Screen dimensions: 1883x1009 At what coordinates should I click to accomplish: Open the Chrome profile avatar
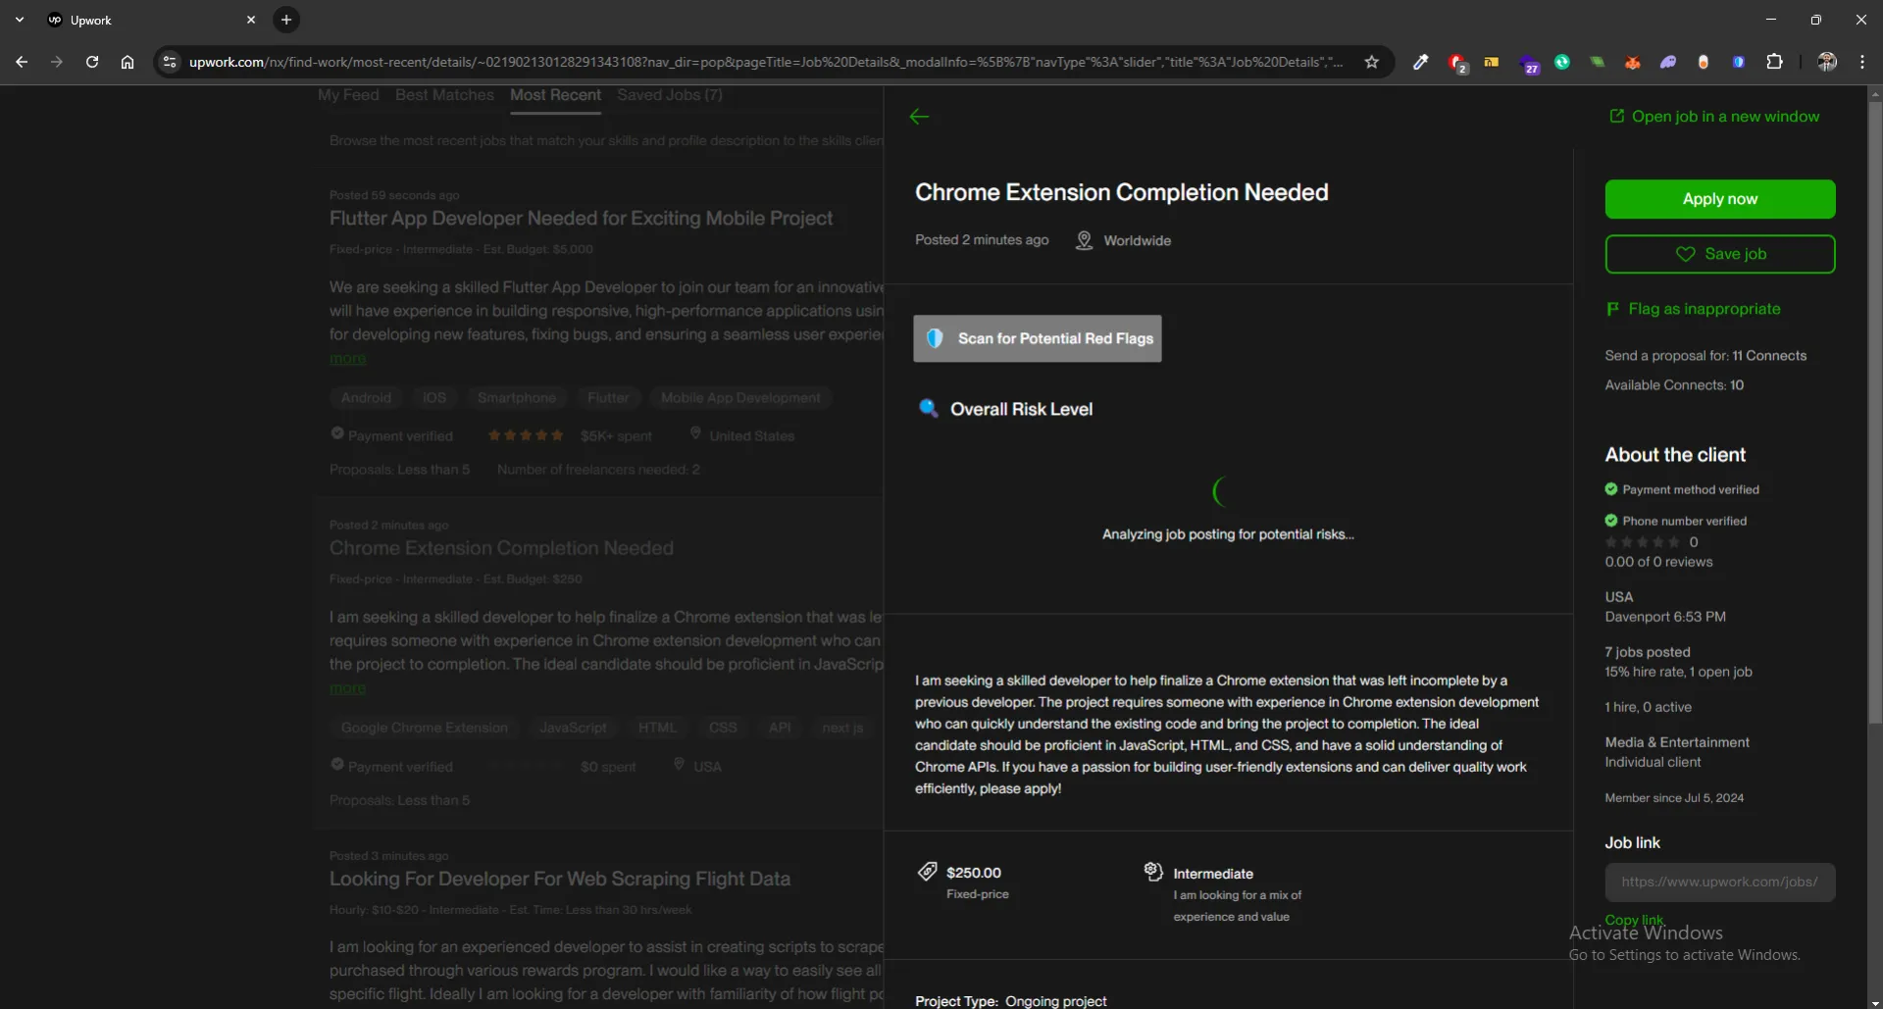click(x=1826, y=62)
